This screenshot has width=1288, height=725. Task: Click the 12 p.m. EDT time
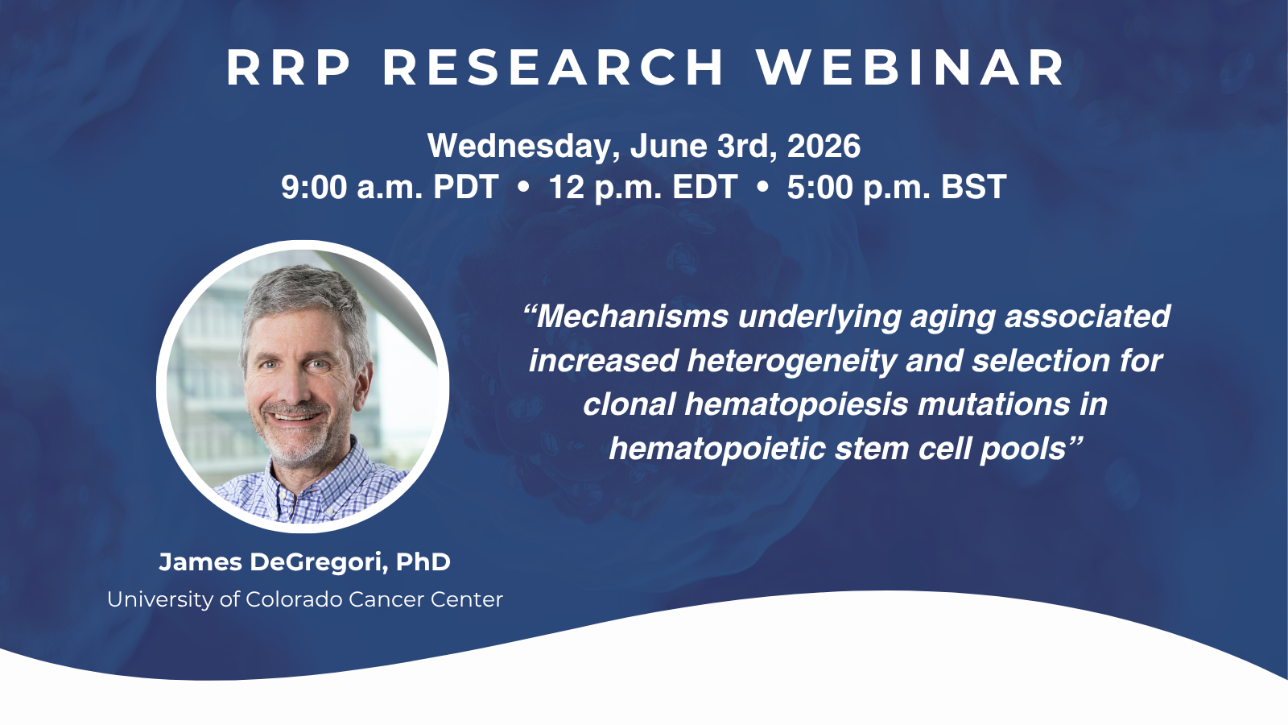coord(644,187)
